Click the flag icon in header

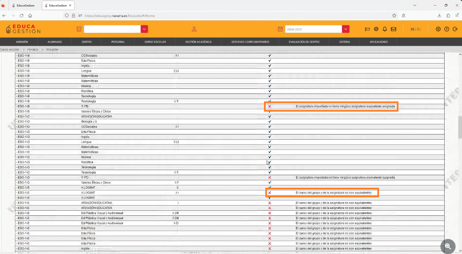tap(367, 29)
